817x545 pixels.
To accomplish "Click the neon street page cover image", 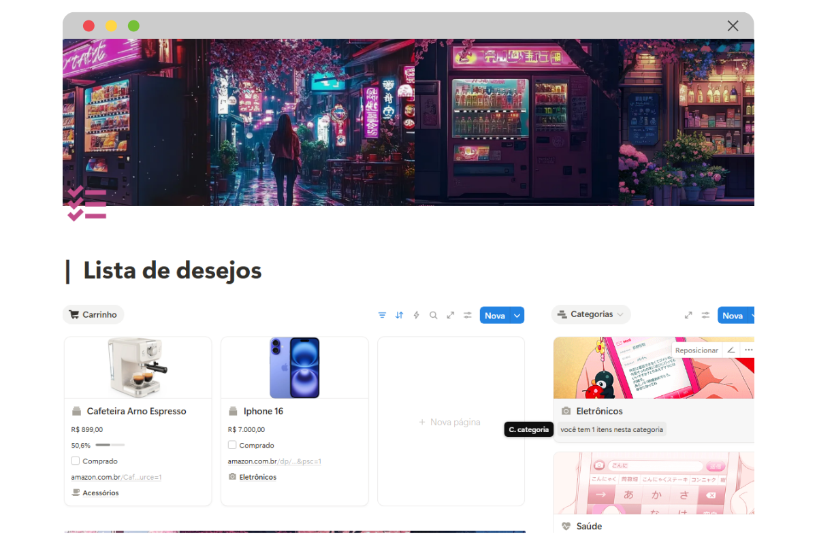I will [408, 122].
